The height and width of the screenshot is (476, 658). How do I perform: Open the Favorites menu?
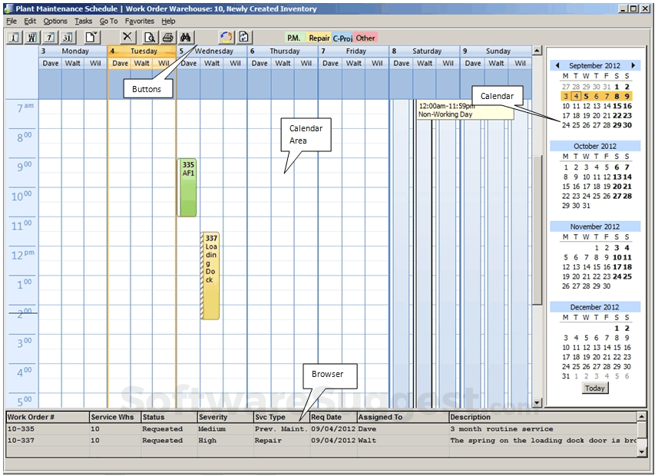(x=139, y=21)
